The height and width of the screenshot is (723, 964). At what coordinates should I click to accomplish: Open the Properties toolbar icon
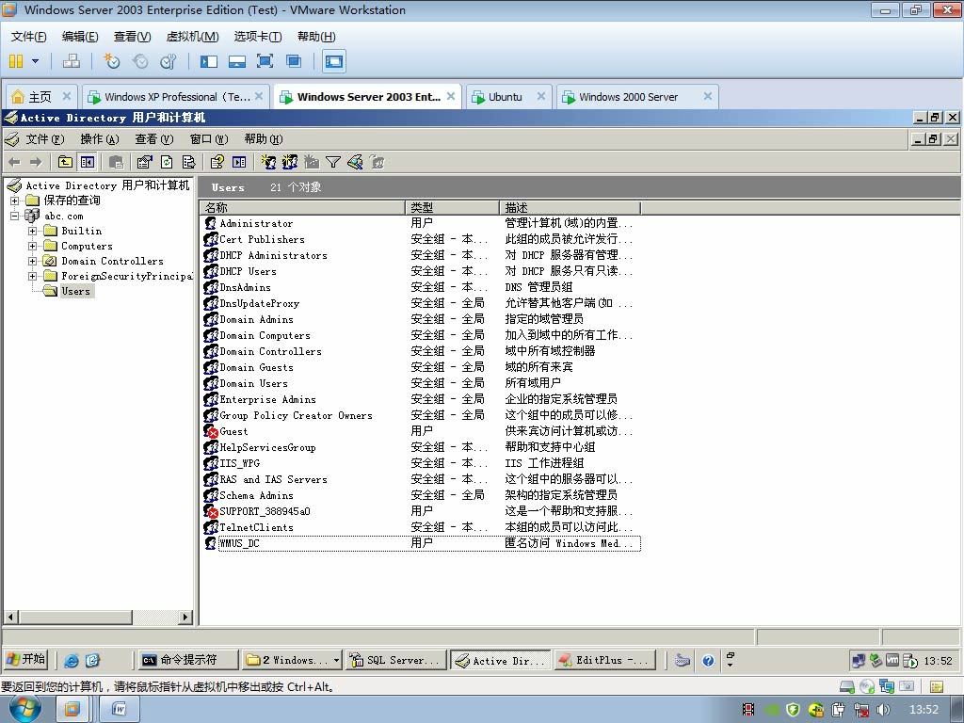tap(144, 162)
